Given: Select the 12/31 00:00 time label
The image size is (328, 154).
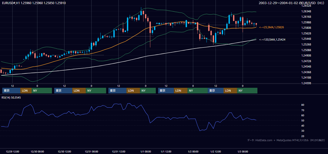Looking at the screenshot, I should point(91,151).
